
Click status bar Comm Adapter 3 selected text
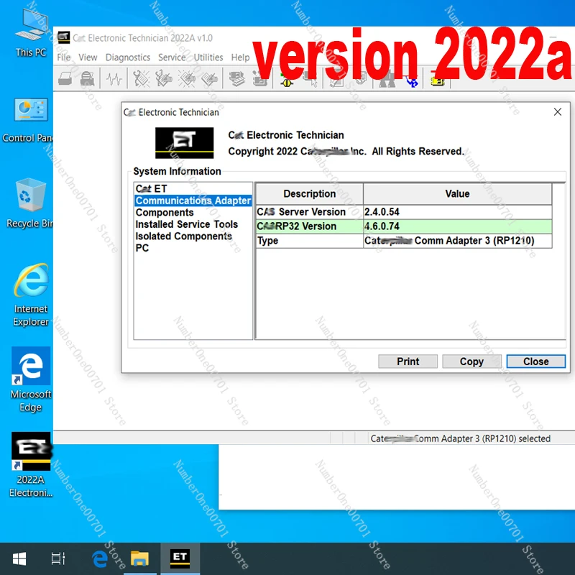coord(460,438)
